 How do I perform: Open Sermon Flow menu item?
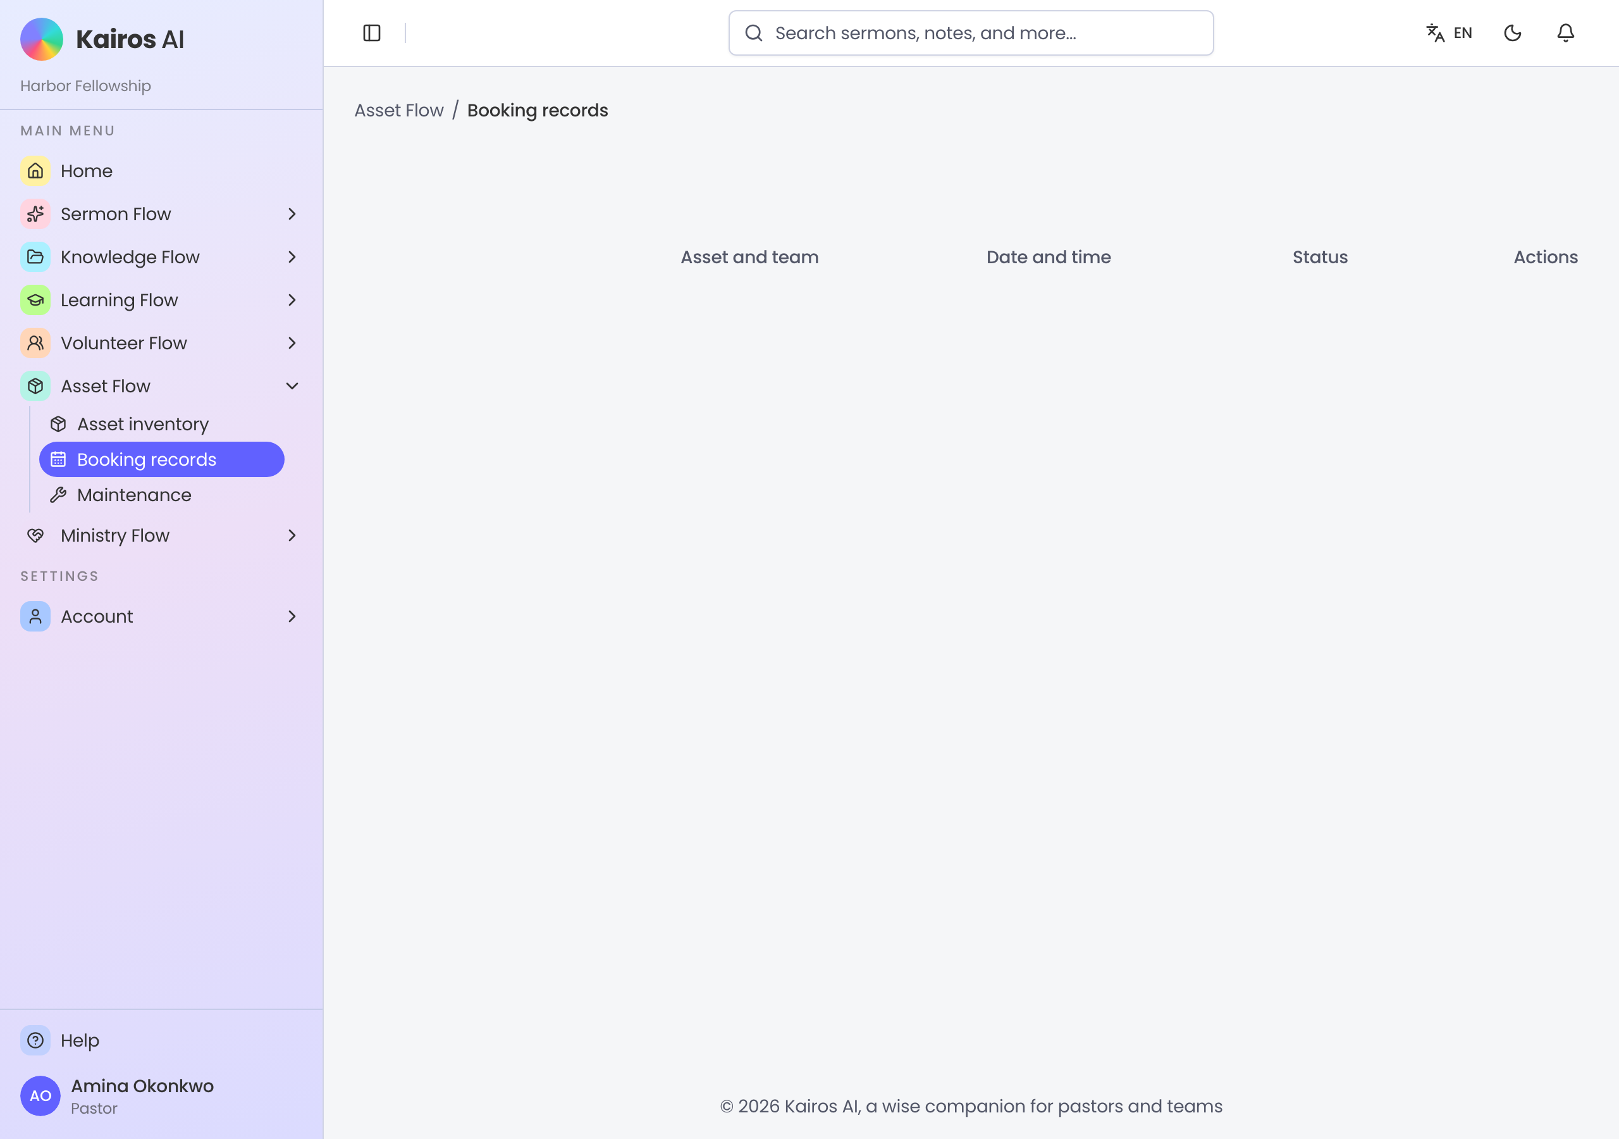161,214
